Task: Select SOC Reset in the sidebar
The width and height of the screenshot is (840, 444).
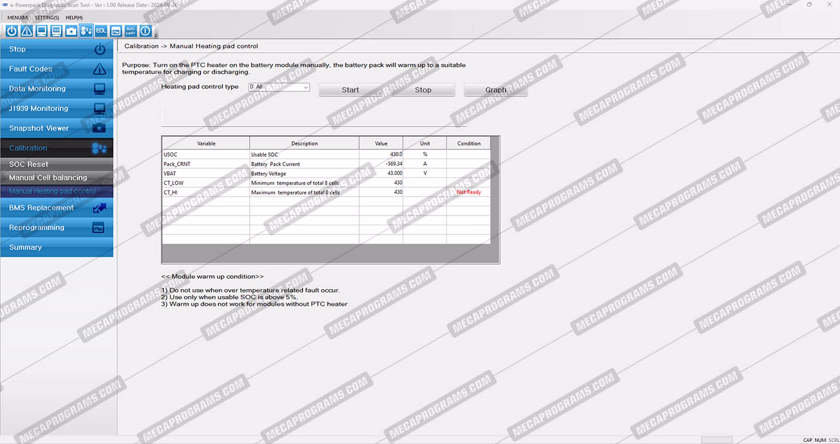Action: tap(29, 165)
